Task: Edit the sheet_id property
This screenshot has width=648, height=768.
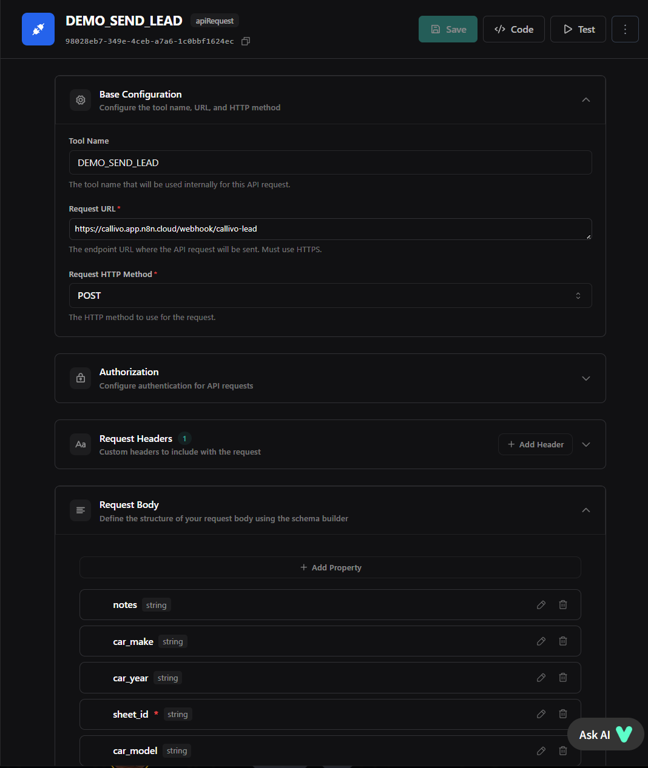Action: 541,714
